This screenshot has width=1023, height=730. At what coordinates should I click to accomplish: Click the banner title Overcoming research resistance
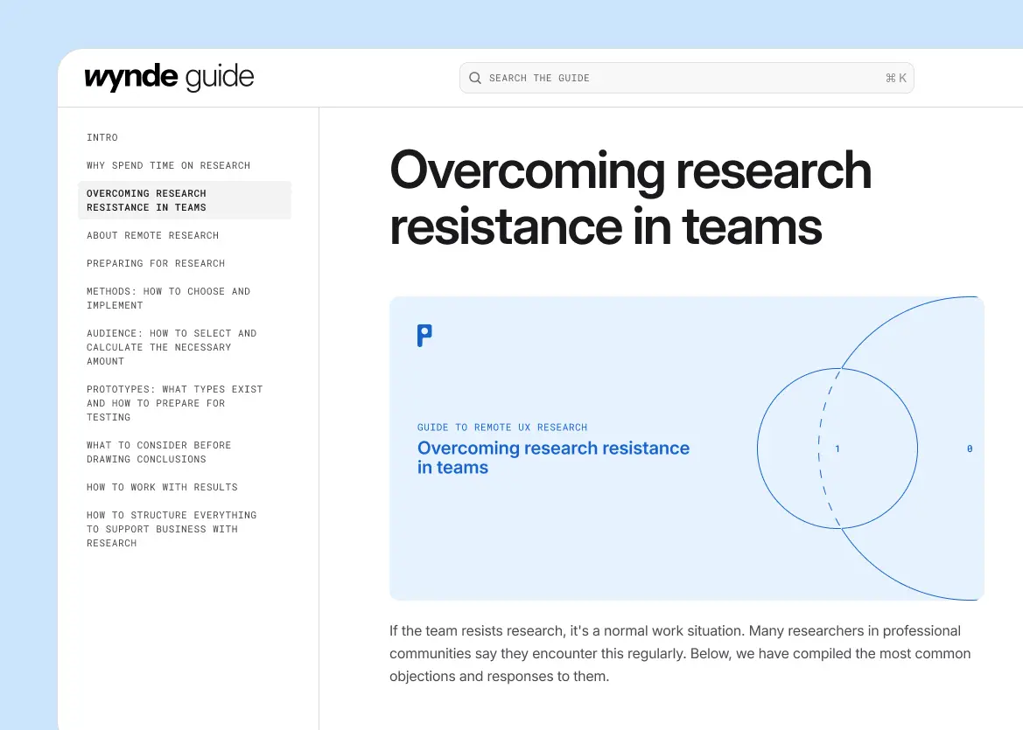[553, 457]
